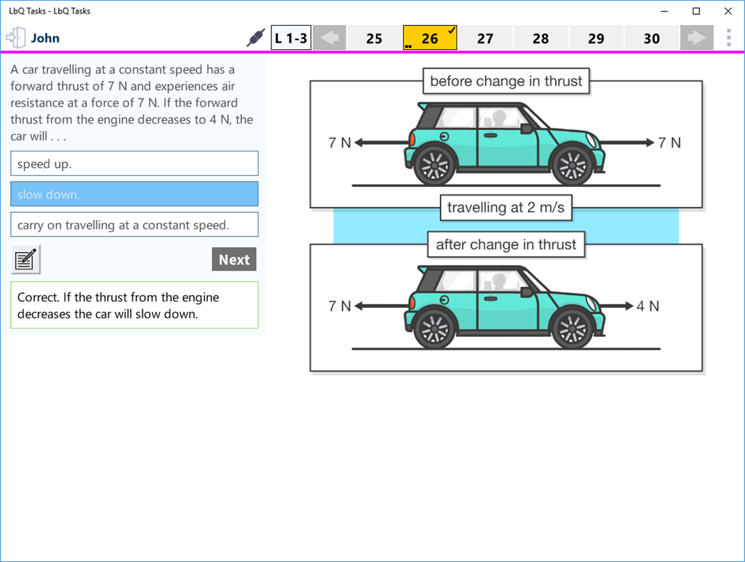Jump to question 30
Screen dimensions: 745x562
tap(651, 38)
